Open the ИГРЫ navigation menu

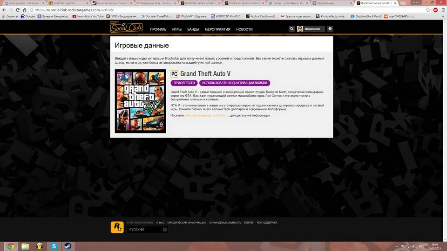177,29
